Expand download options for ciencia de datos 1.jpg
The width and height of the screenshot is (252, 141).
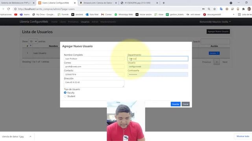tap(30, 137)
